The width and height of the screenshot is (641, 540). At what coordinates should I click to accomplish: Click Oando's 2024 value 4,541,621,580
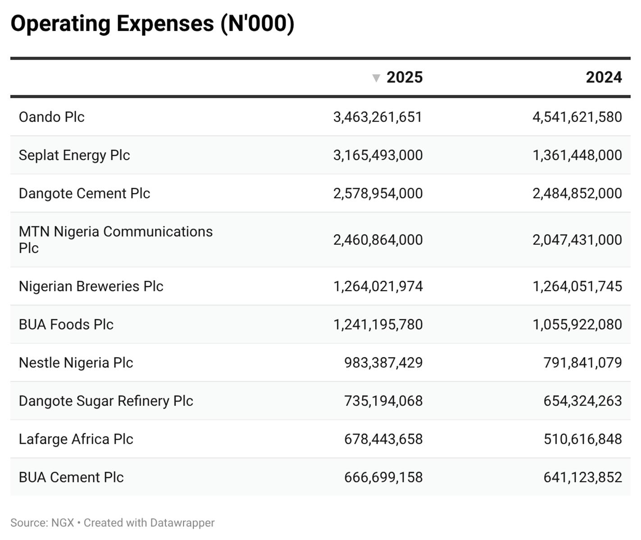(577, 117)
